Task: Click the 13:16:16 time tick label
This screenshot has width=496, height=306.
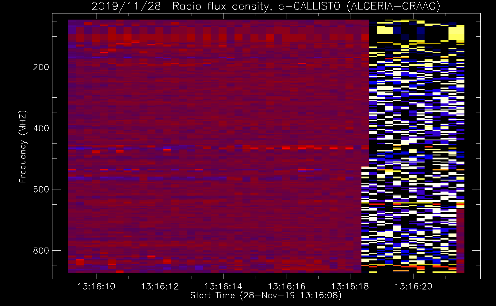Action: 287,287
